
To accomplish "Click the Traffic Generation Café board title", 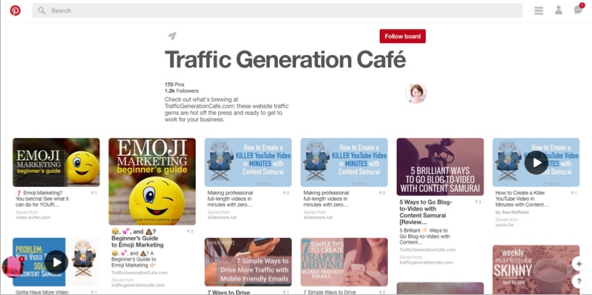I will point(285,59).
